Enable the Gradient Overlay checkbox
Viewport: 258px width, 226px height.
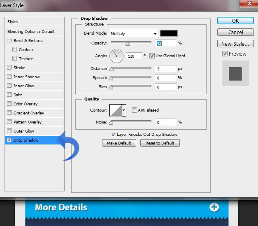[x=9, y=113]
